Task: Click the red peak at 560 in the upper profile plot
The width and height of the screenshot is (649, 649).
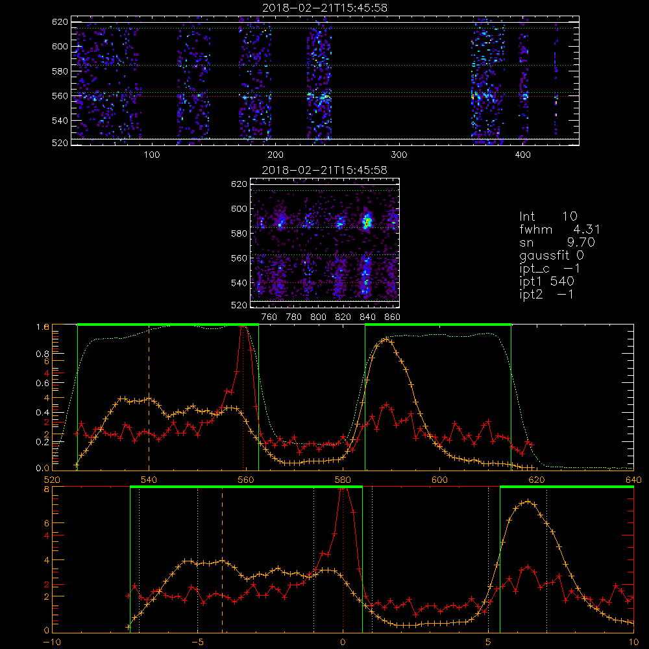Action: coord(244,327)
